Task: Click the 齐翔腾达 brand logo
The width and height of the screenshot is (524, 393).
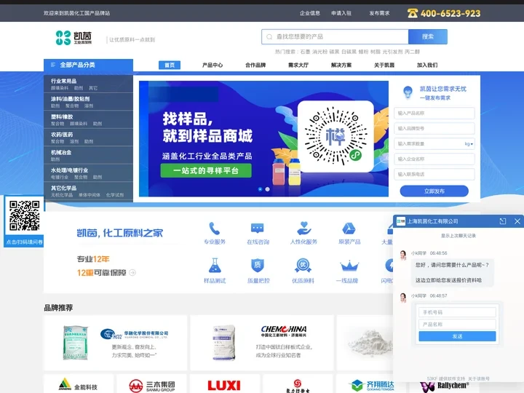Action: click(371, 385)
